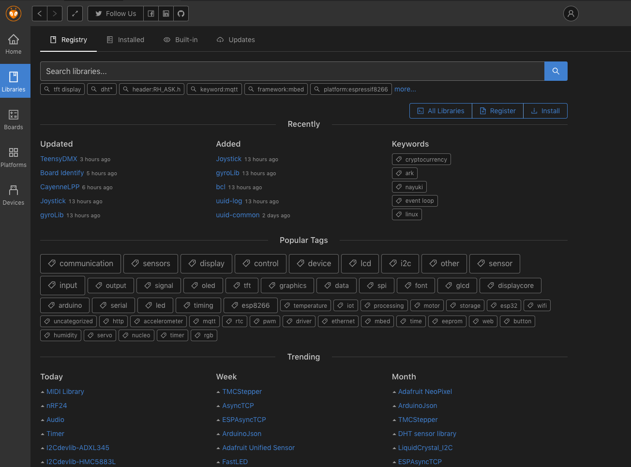The image size is (631, 467).
Task: Open uuid-log library link
Action: (x=229, y=201)
